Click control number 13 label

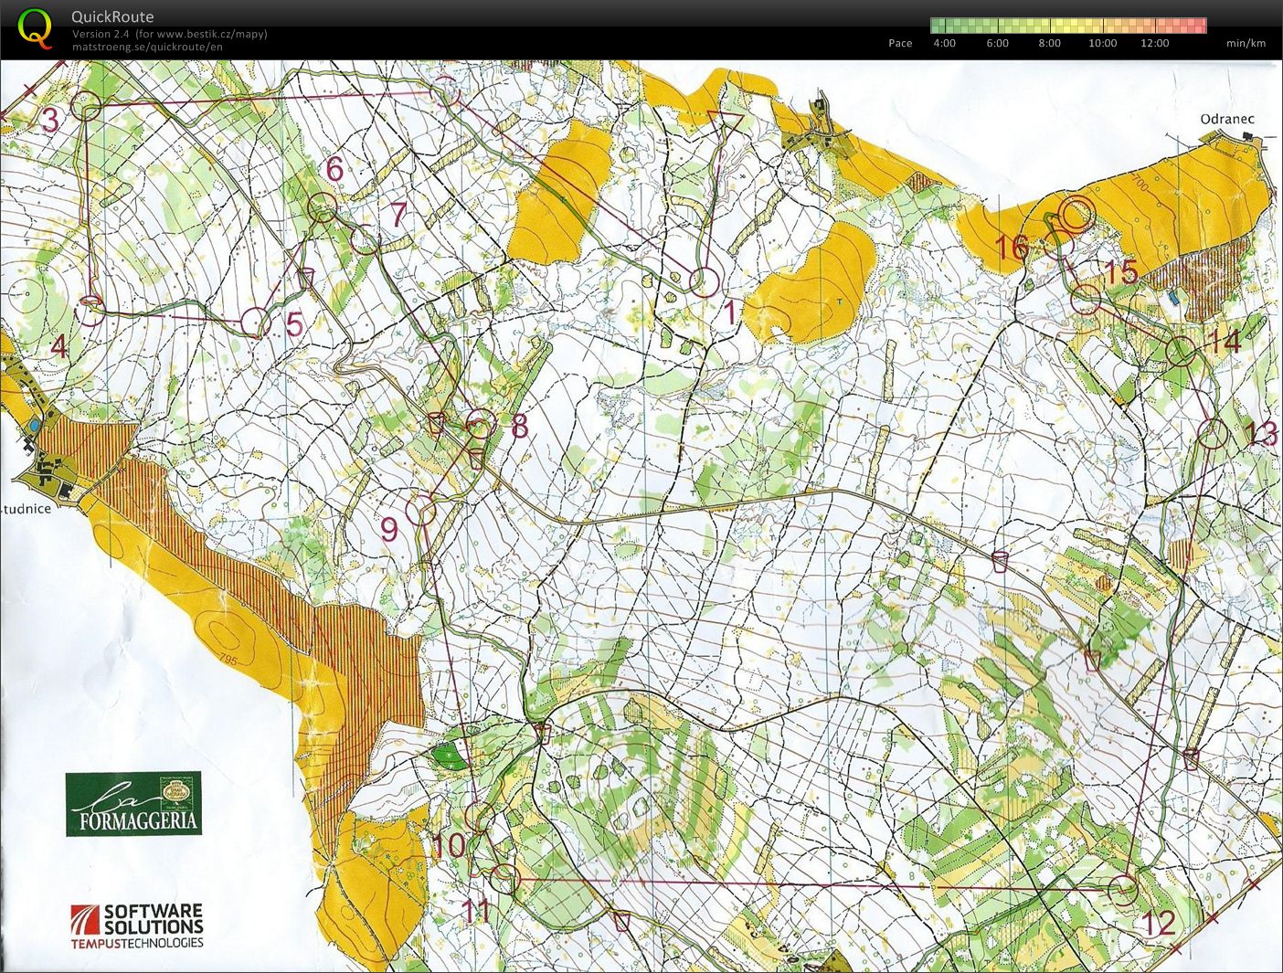1261,432
